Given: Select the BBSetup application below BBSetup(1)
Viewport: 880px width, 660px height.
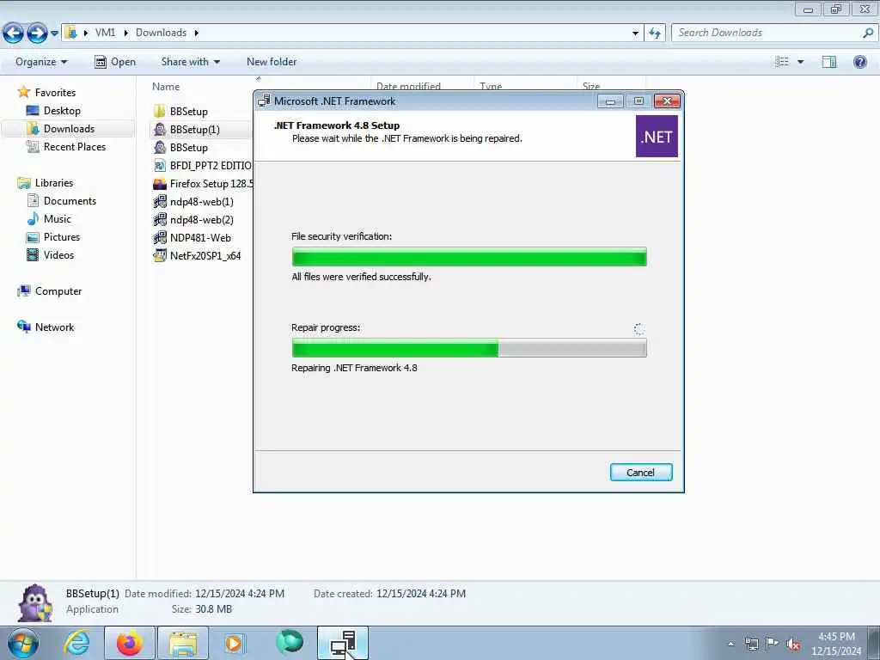Looking at the screenshot, I should pos(188,148).
